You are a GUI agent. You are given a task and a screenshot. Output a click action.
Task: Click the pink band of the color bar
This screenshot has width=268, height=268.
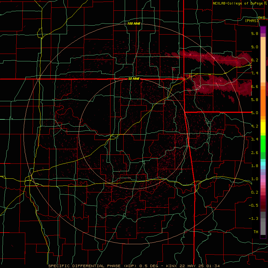pyautogui.click(x=263, y=180)
